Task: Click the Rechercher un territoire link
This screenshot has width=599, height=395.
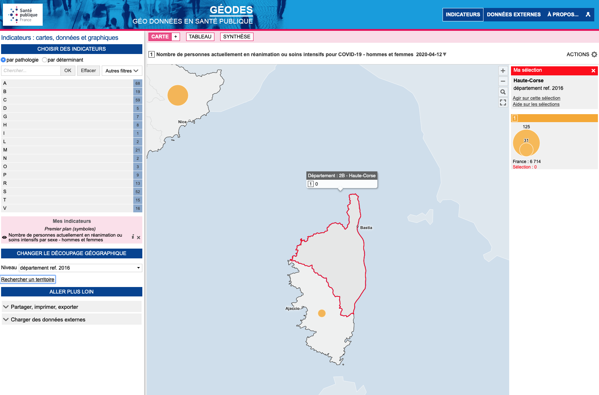Action: click(x=28, y=279)
